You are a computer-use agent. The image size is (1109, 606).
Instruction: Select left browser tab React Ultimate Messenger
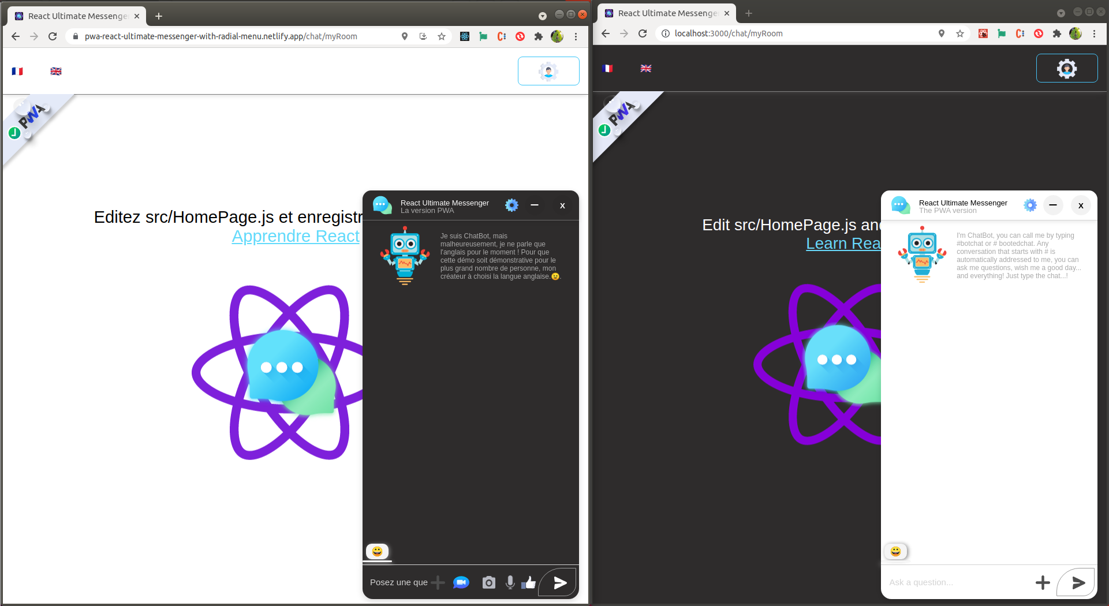click(77, 16)
